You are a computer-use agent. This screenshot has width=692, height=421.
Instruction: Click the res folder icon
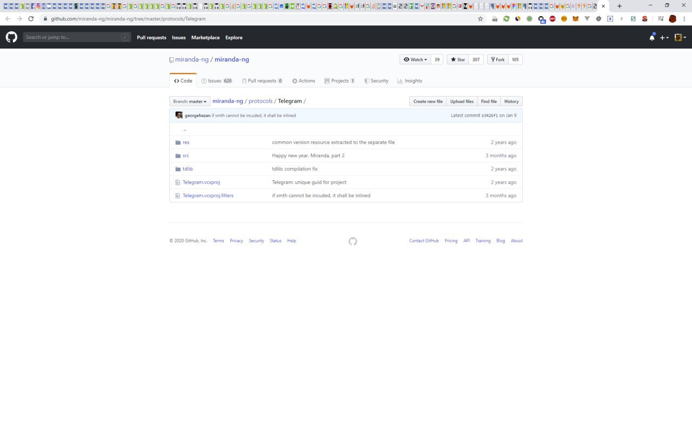(x=178, y=142)
